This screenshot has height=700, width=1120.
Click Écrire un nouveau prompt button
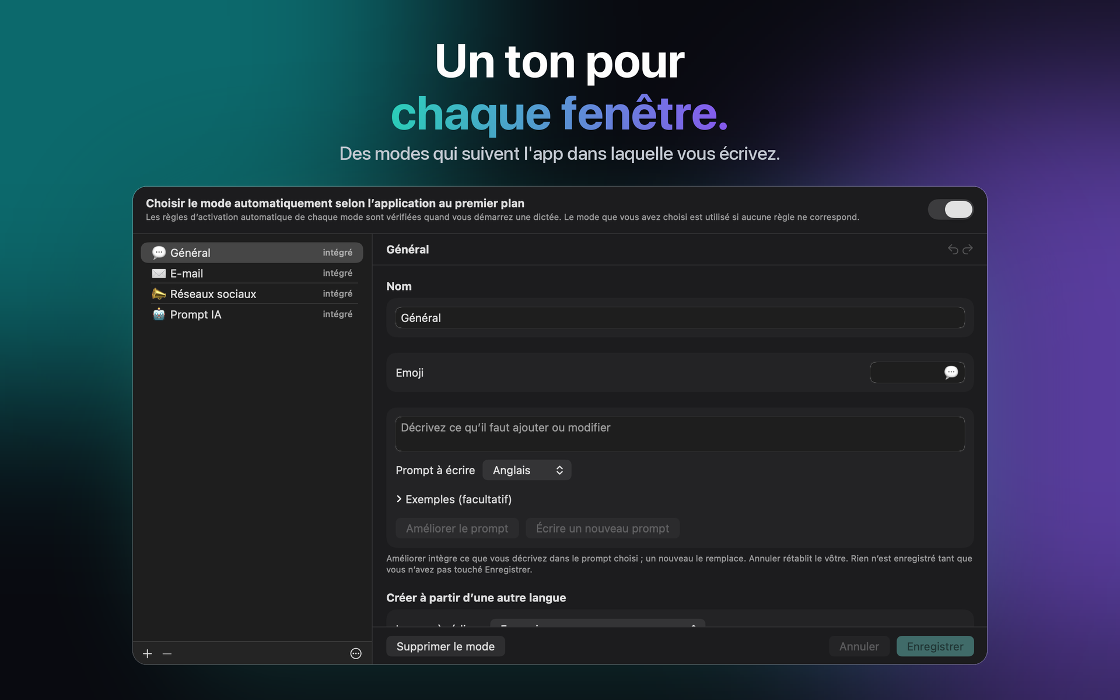[603, 528]
